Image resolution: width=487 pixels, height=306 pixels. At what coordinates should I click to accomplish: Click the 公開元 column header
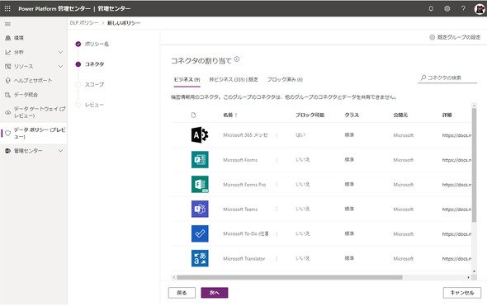(x=400, y=115)
